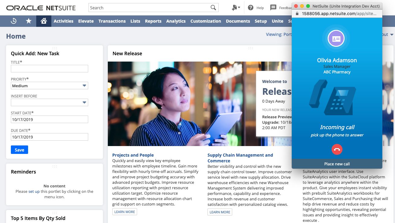Screen dimensions: 395x223
Task: Click Olivia Adamson contact card avatar
Action: coord(336,39)
